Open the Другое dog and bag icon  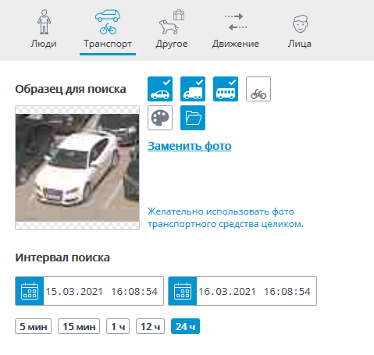pyautogui.click(x=172, y=22)
